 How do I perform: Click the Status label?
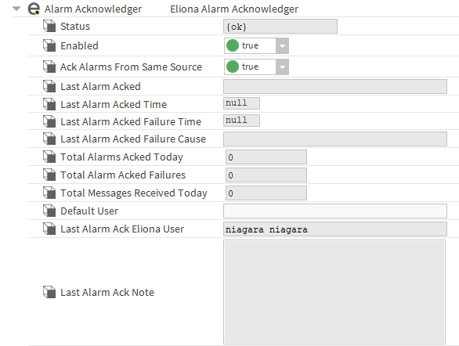[75, 26]
